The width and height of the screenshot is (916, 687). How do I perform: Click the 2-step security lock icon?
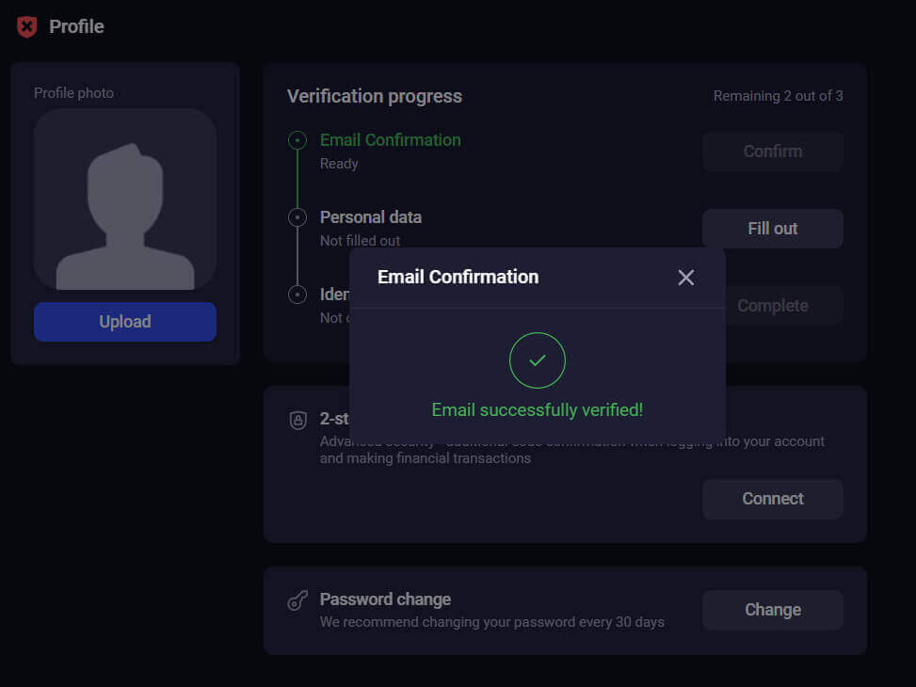tap(297, 421)
